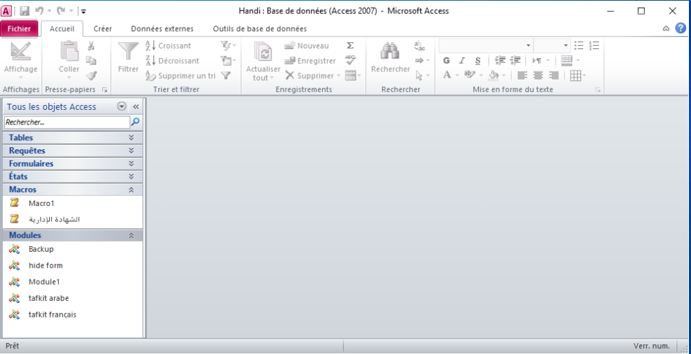The width and height of the screenshot is (691, 354).
Task: Toggle bold G formatting
Action: tap(446, 60)
